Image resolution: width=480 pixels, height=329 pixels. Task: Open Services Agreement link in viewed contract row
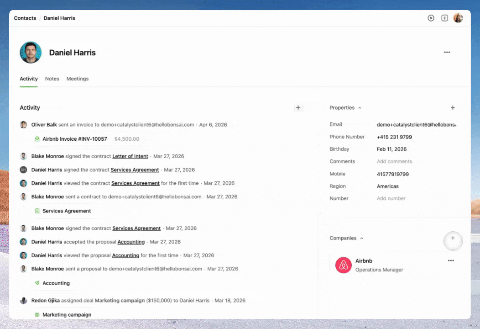(136, 183)
